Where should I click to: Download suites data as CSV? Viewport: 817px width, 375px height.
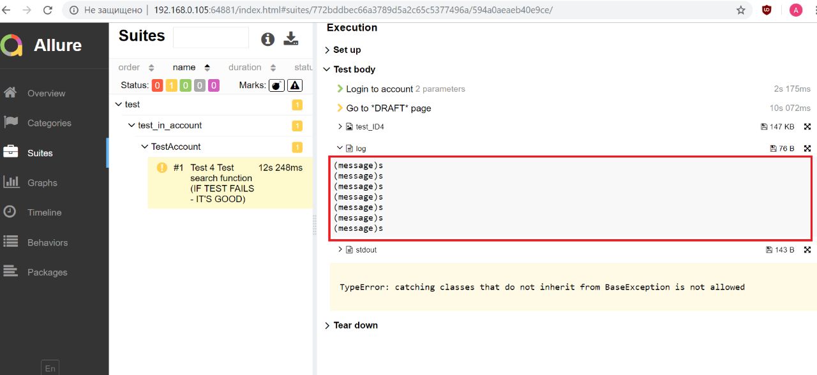click(x=291, y=39)
